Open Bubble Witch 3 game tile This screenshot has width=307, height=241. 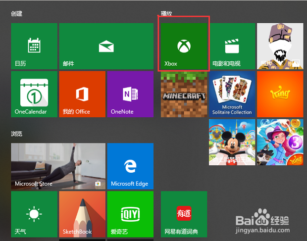[280, 142]
